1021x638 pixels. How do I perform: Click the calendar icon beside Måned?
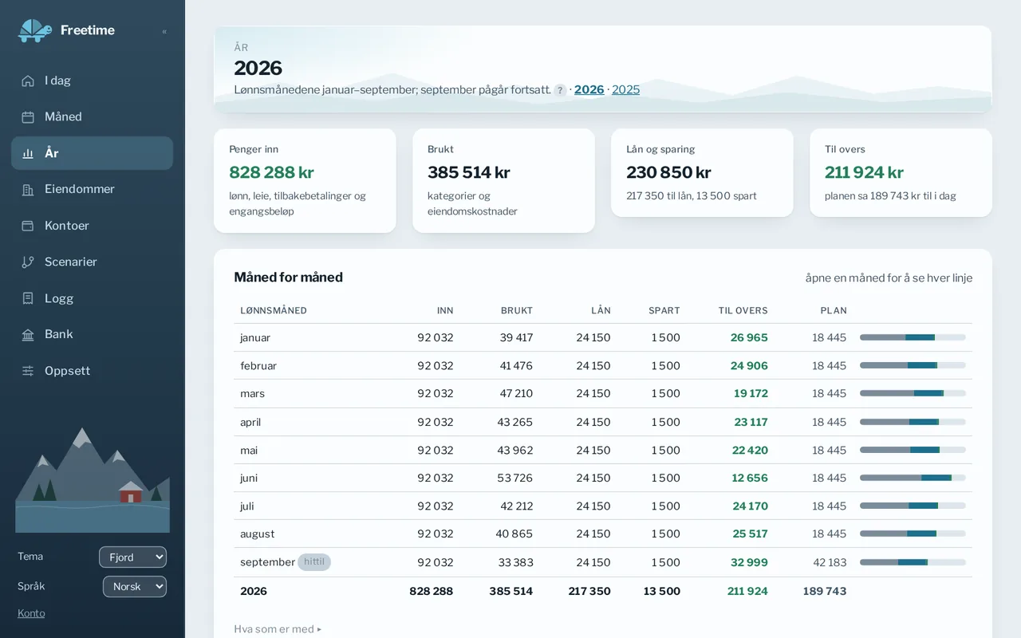click(28, 117)
